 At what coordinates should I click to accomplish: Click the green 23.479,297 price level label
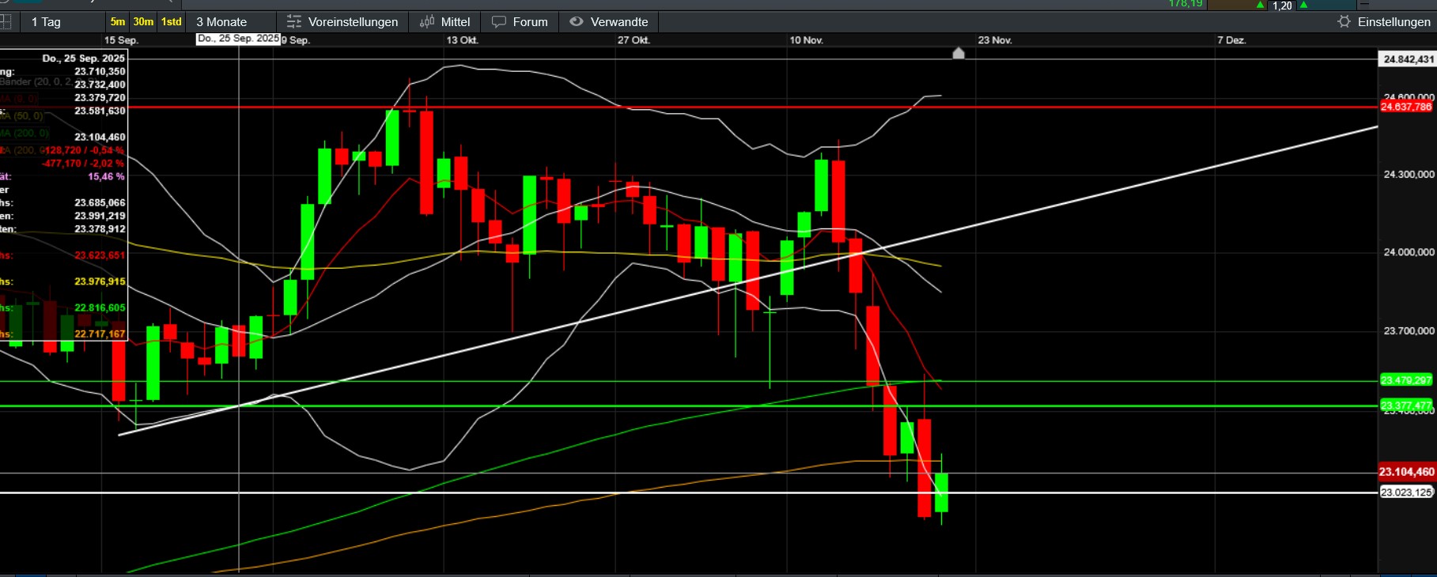coord(1406,380)
